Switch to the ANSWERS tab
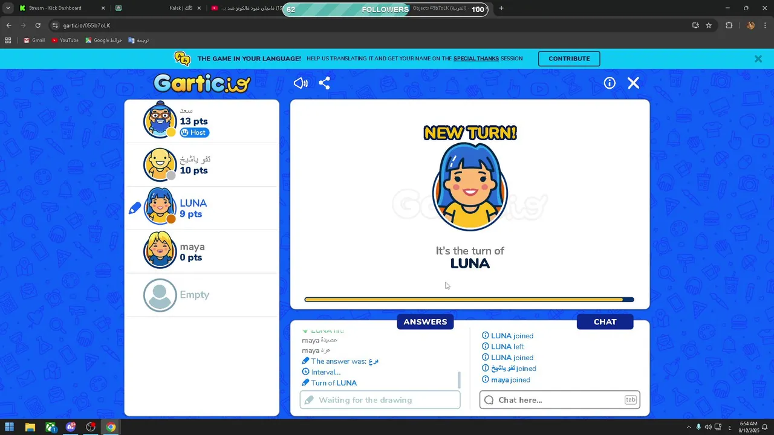Viewport: 774px width, 435px height. point(425,322)
